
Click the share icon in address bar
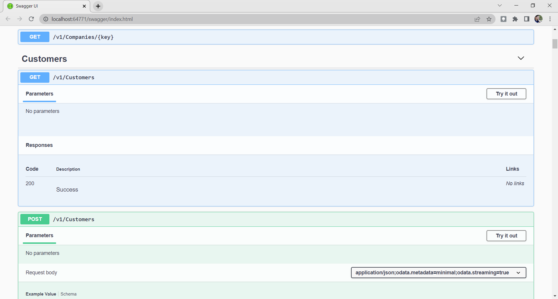(477, 19)
